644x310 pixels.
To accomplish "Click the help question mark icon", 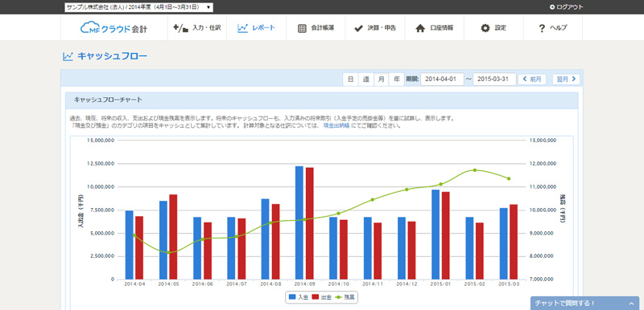I will click(x=541, y=28).
